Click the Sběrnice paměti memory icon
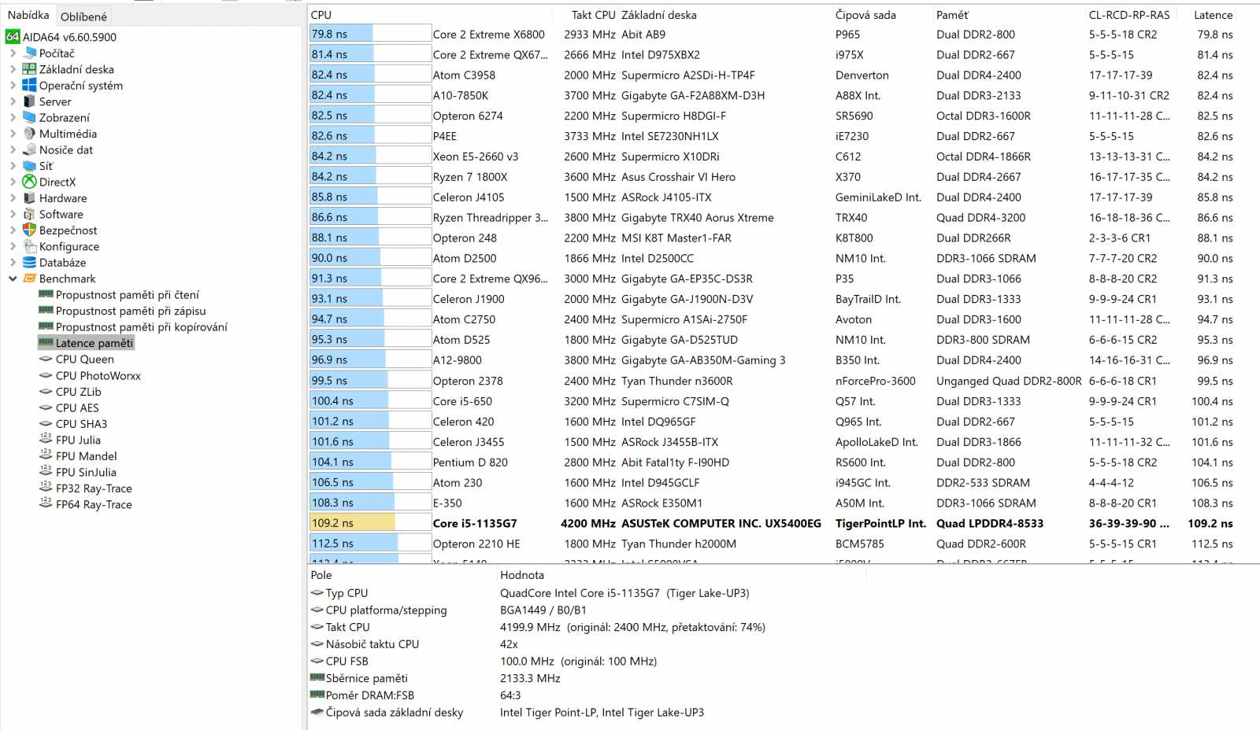1260x730 pixels. [x=317, y=677]
